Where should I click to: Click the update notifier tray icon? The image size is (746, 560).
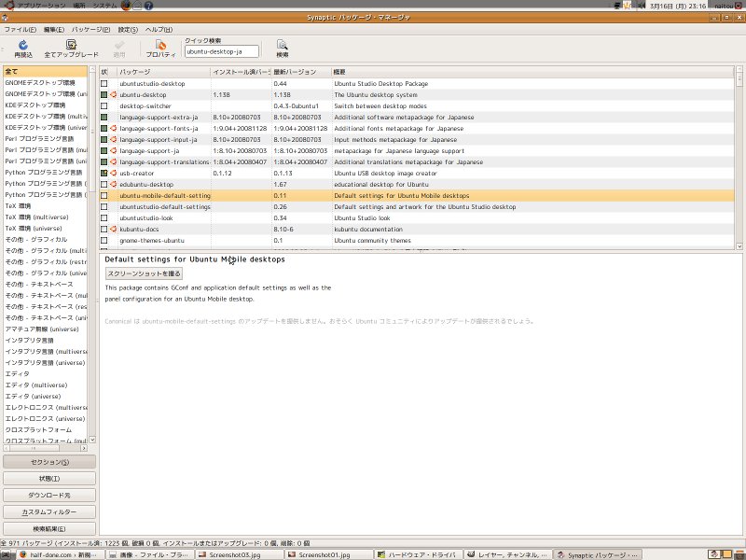tap(628, 6)
